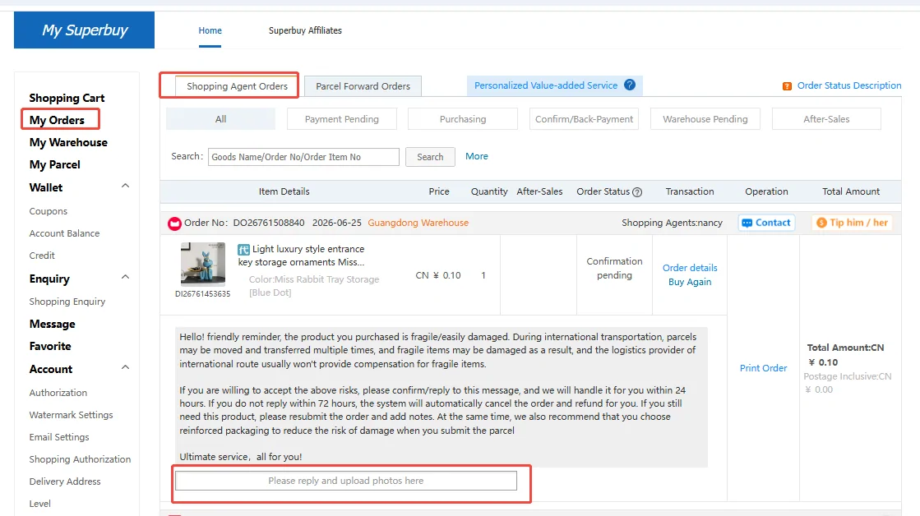Click the Contact agent button
The width and height of the screenshot is (920, 516).
click(766, 223)
